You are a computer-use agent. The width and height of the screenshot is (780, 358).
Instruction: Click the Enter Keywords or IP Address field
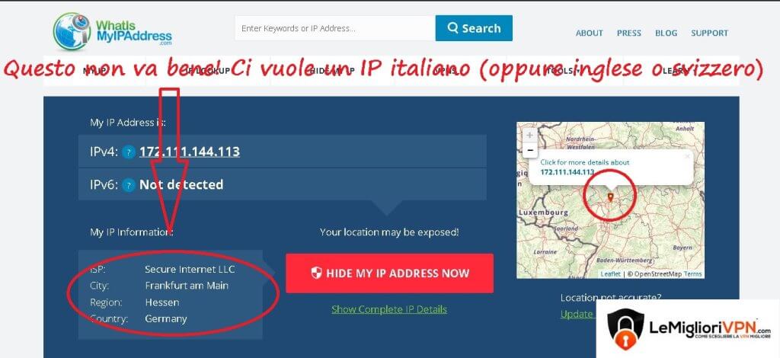pos(335,28)
